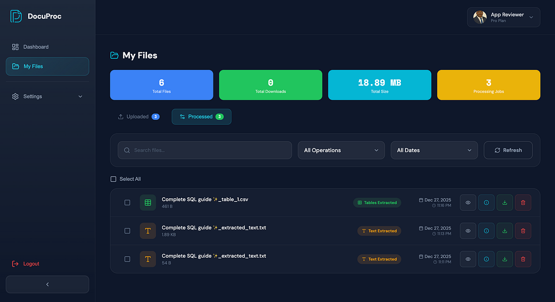This screenshot has height=302, width=555.
Task: Preview the 54 B extracted text file
Action: [468, 259]
